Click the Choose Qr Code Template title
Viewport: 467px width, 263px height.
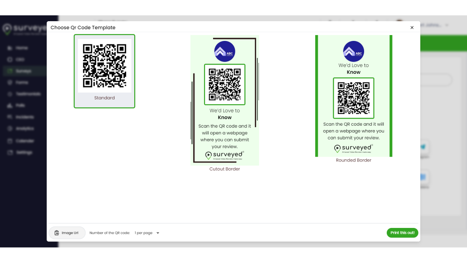[x=83, y=28]
